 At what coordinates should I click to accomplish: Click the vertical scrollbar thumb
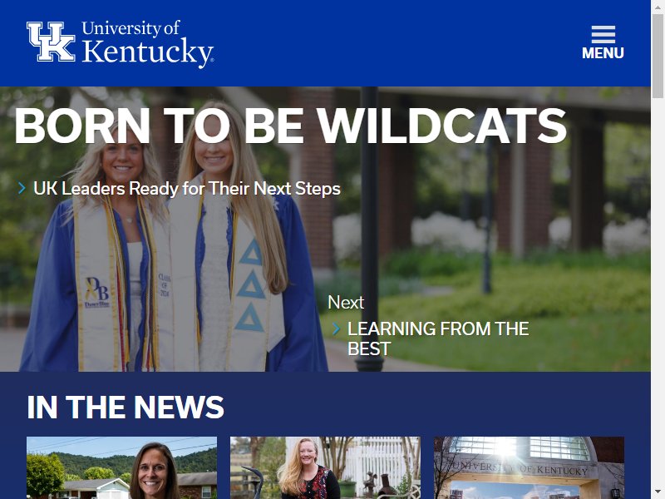658,56
